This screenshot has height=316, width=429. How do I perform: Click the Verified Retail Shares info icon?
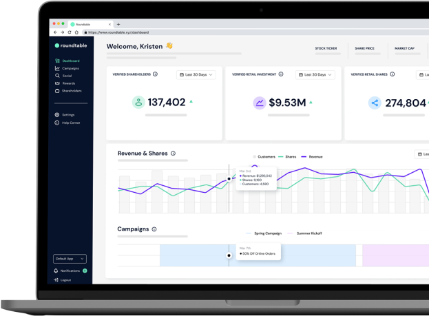pyautogui.click(x=393, y=74)
